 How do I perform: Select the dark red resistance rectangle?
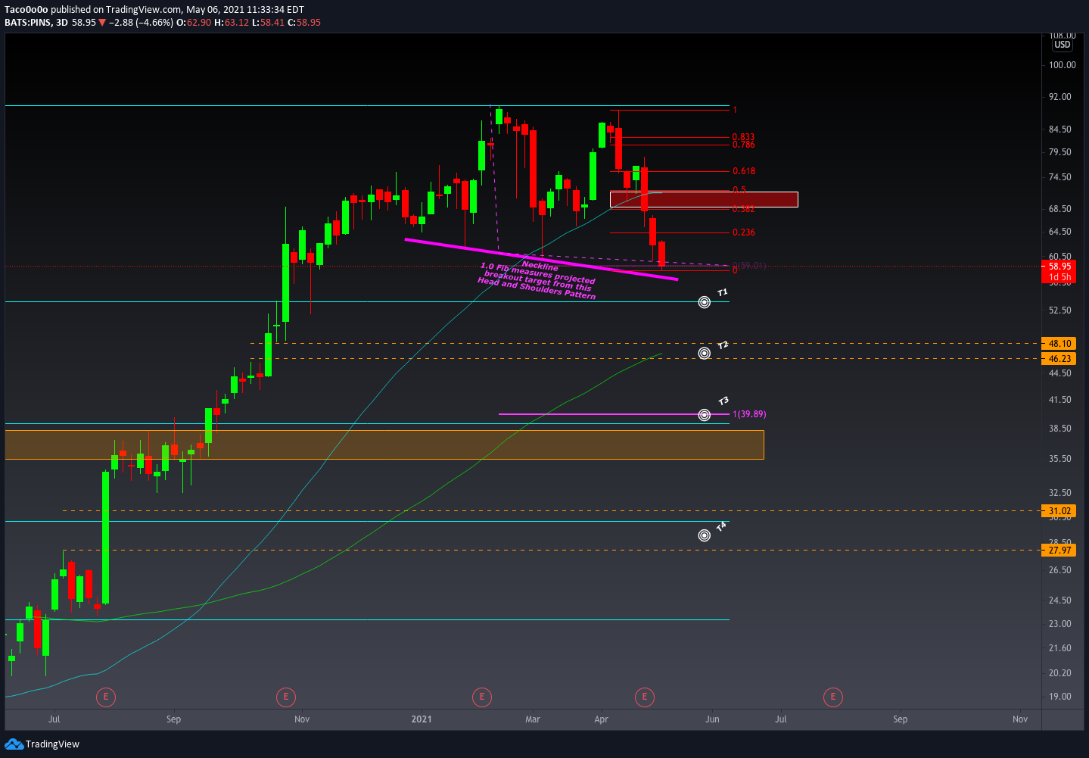704,199
